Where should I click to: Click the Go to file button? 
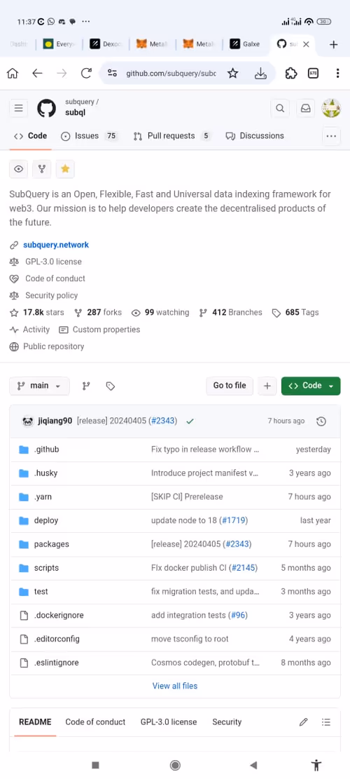click(x=230, y=386)
